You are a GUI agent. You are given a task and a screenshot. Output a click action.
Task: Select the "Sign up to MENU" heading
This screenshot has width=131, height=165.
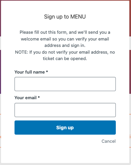pyautogui.click(x=65, y=17)
